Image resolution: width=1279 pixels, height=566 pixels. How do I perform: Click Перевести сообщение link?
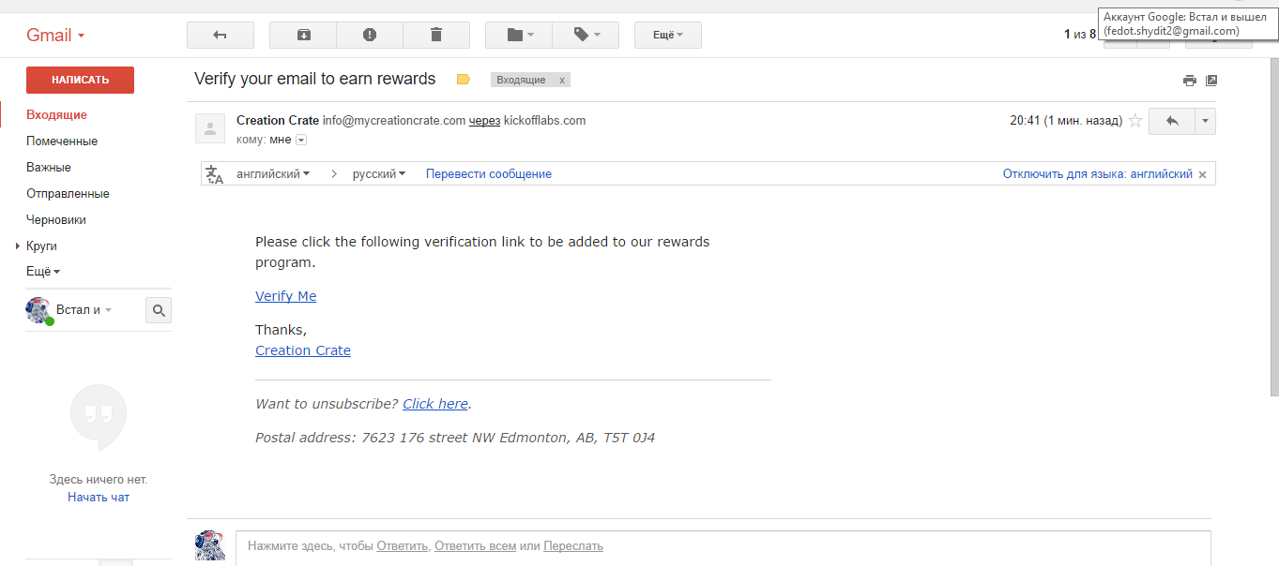(489, 174)
